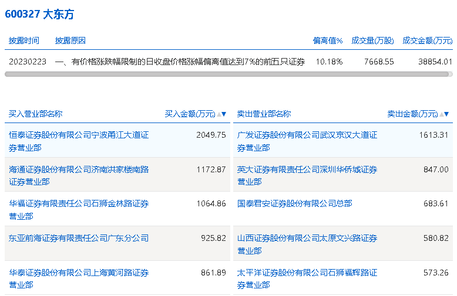This screenshot has height=296, width=457.
Task: Click buy amount 1064.86
Action: [211, 203]
